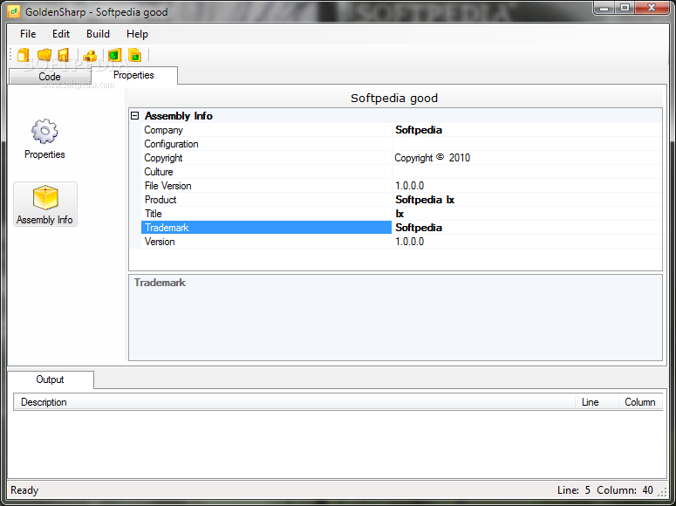
Task: Select the Copyright property label
Action: (163, 158)
